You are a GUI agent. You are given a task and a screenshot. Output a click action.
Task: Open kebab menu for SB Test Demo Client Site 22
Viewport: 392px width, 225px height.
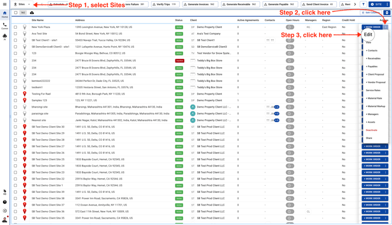(x=386, y=179)
